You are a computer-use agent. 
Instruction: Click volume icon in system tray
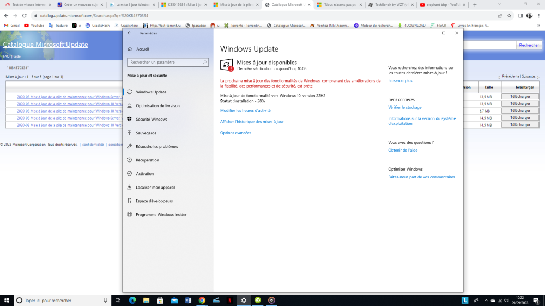[506, 301]
